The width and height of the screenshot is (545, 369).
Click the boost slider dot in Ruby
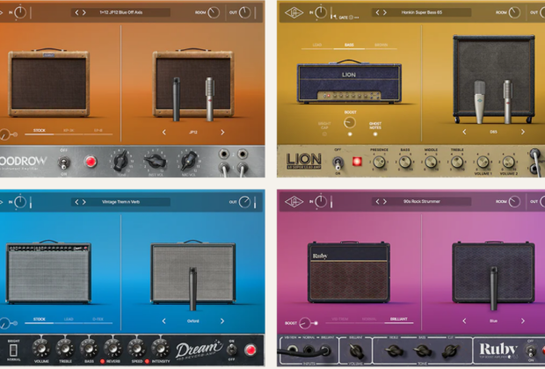tap(316, 323)
